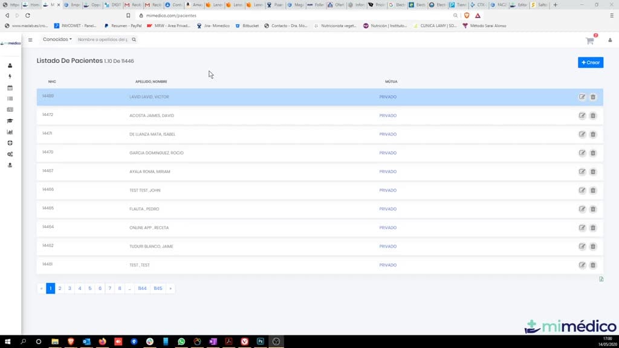619x348 pixels.
Task: Open Photoshop from the taskbar
Action: pyautogui.click(x=260, y=341)
